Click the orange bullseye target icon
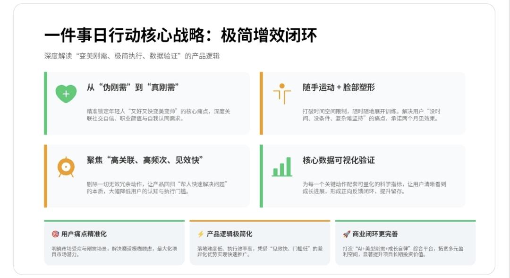This screenshot has width=510, height=278. tap(66, 167)
